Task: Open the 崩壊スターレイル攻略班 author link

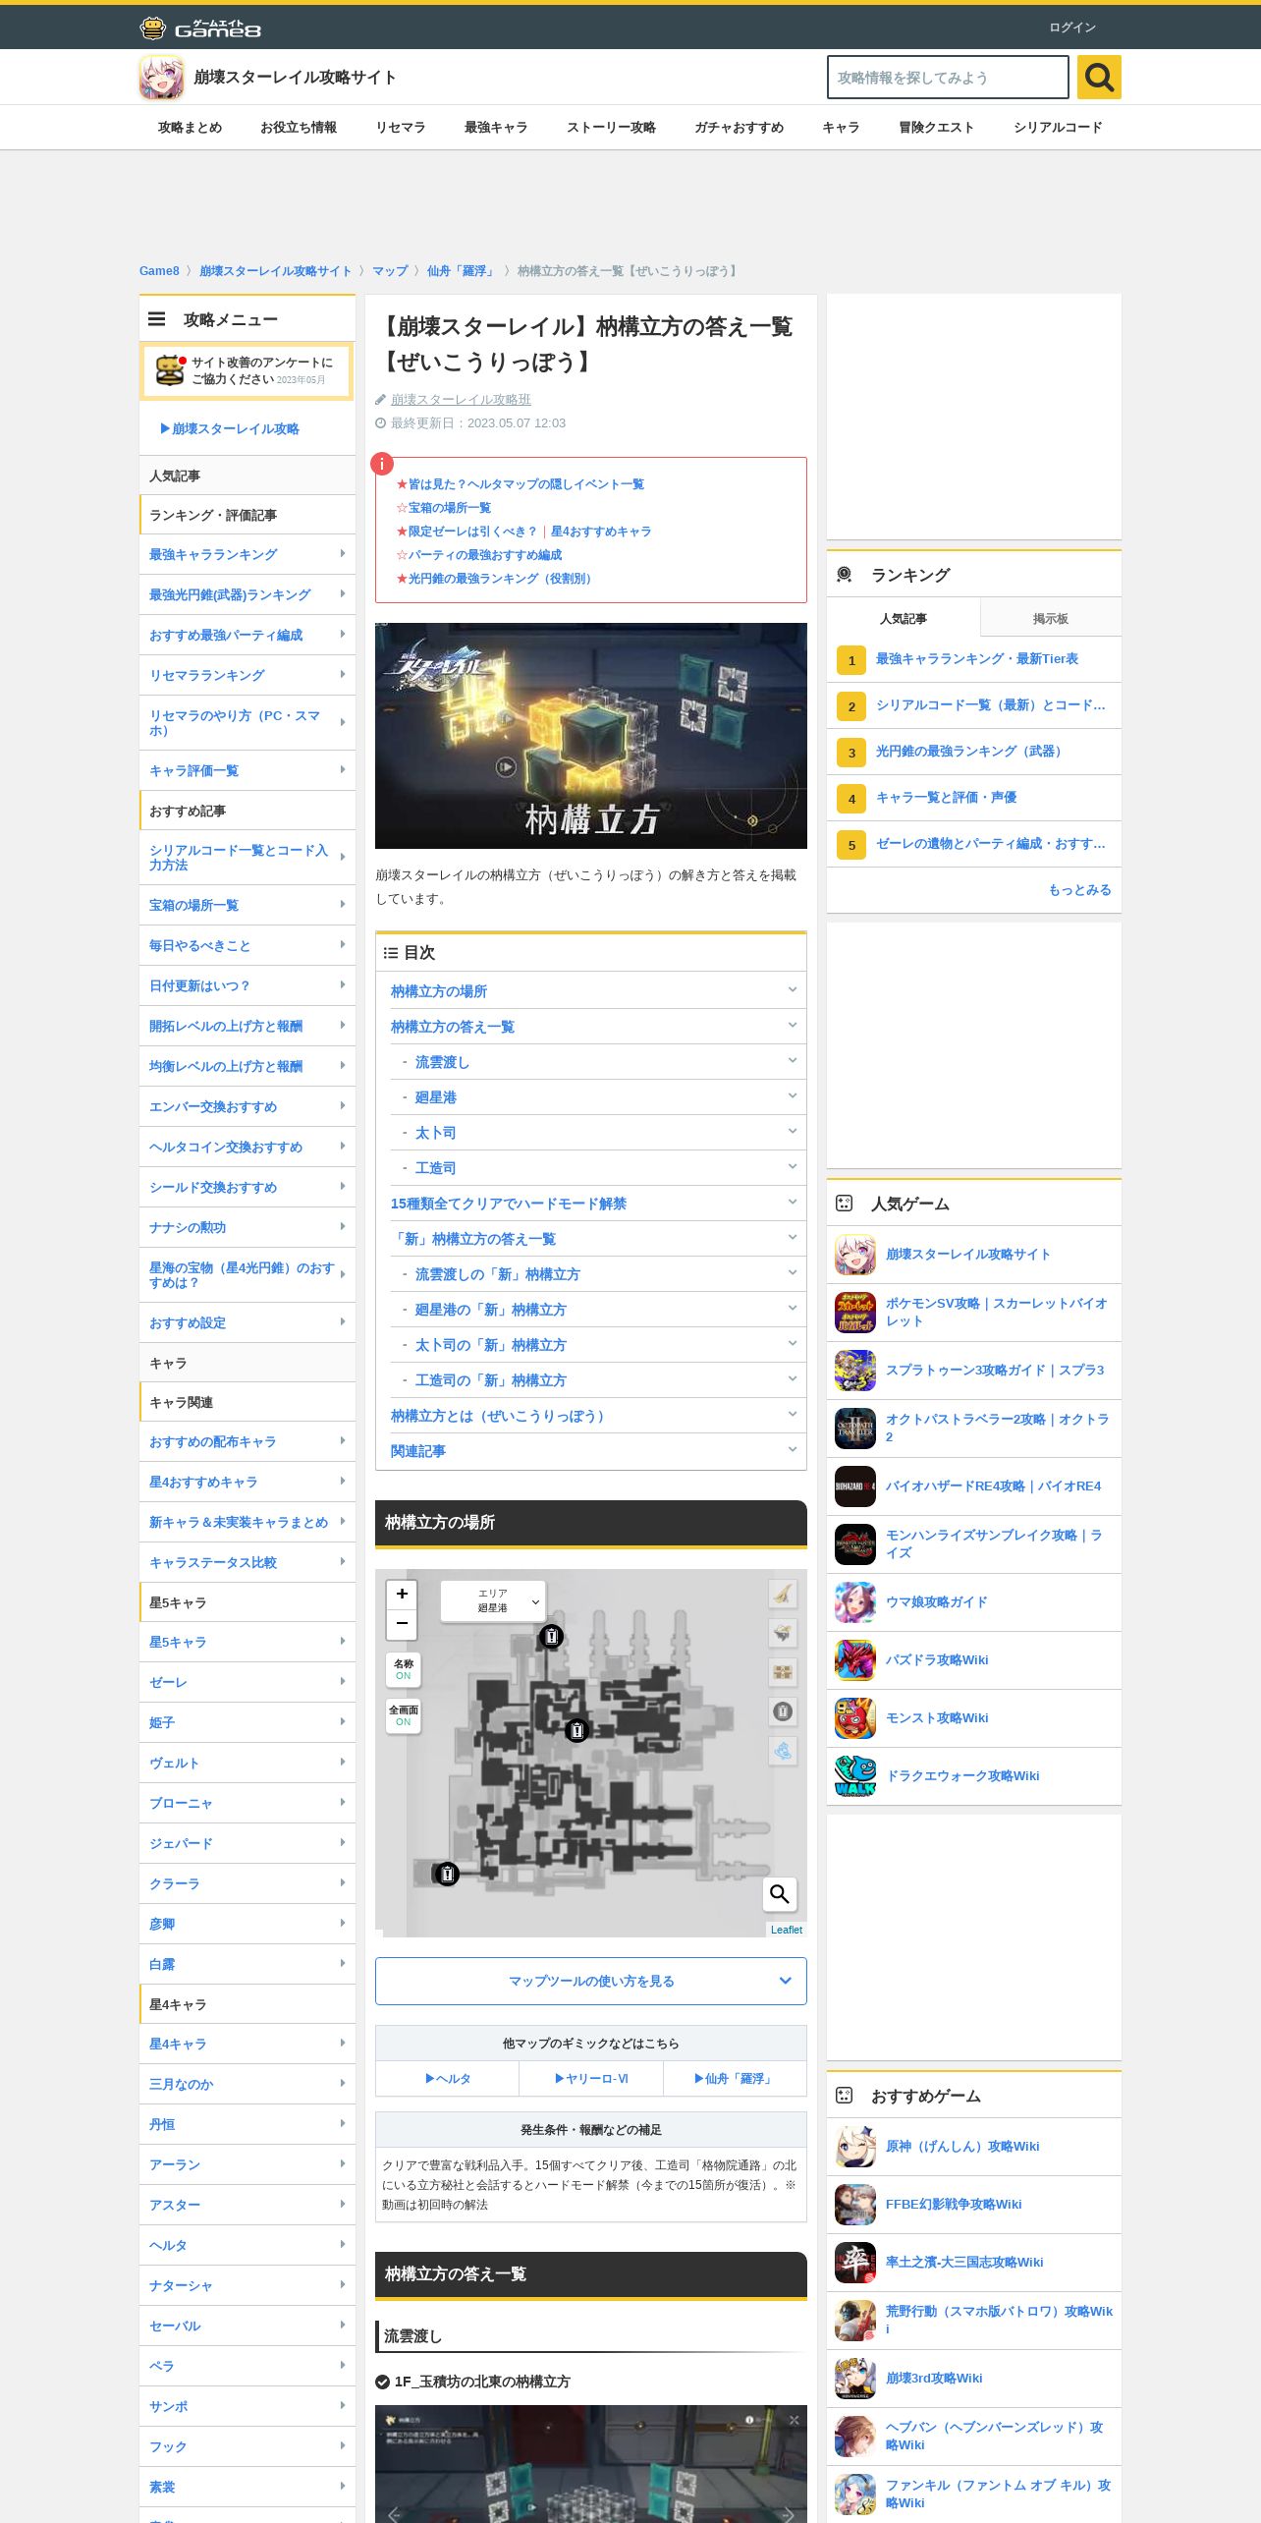Action: tap(461, 399)
